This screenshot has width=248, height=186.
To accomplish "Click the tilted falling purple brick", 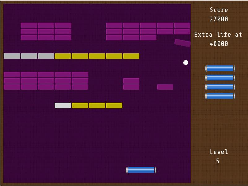I will 183,43.
